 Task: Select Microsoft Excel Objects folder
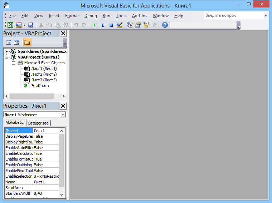44,63
